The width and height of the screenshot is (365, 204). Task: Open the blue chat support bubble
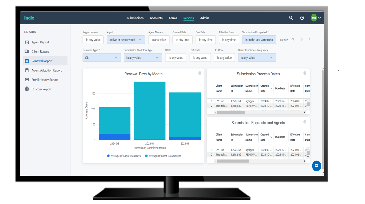316,166
